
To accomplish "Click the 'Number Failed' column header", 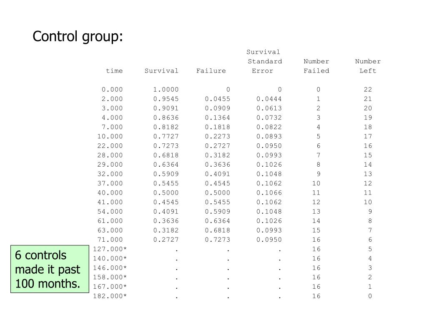I will [x=316, y=66].
